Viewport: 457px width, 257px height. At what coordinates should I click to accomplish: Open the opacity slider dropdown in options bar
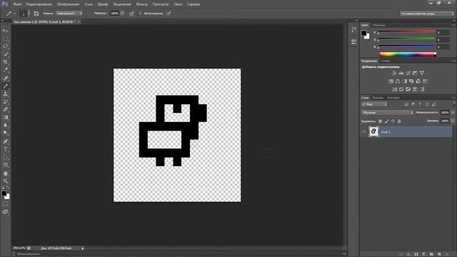click(x=122, y=14)
